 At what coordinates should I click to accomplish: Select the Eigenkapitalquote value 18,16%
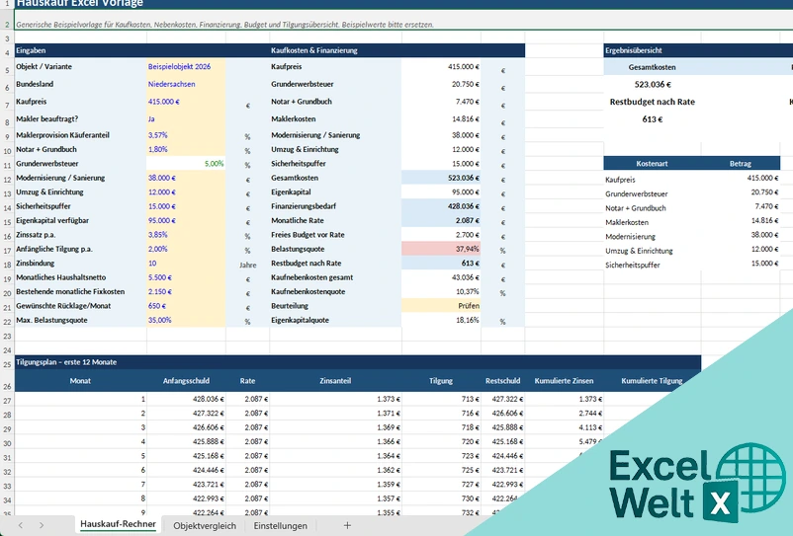[441, 320]
